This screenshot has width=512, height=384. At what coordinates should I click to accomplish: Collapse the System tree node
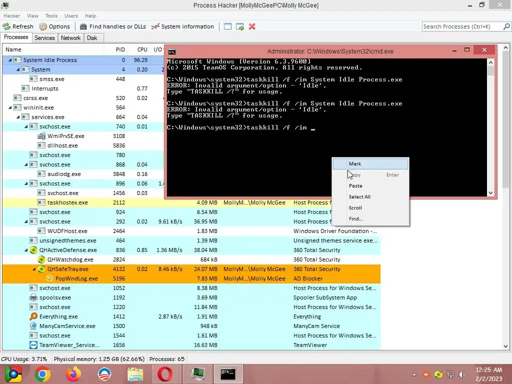[x=18, y=69]
